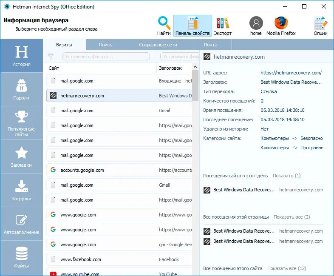This screenshot has height=276, width=334.
Task: Click the vertical scrollbar thumb of the site list
Action: [x=195, y=86]
